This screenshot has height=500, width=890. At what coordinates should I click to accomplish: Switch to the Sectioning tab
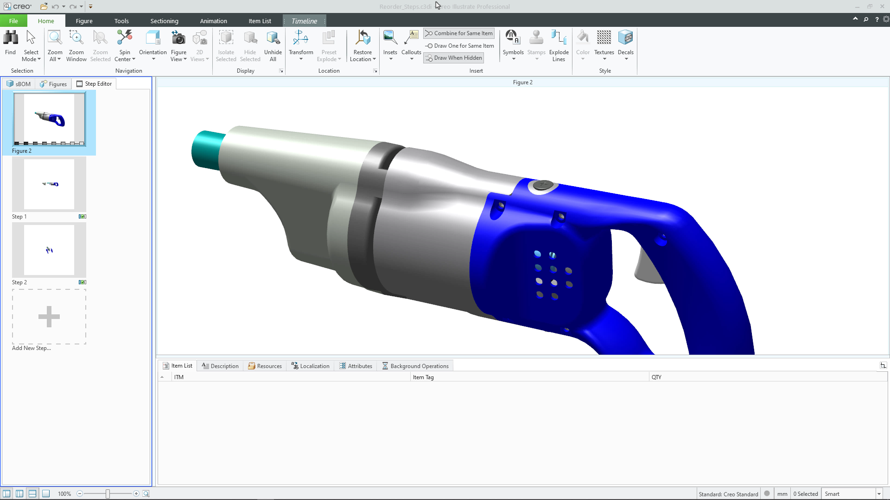click(x=164, y=21)
